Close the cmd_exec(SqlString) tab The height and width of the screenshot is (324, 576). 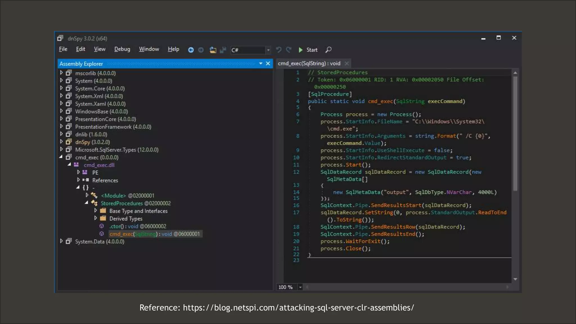[x=347, y=64]
